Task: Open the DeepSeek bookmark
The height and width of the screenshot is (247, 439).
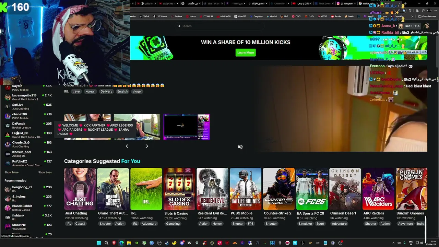Action: tap(256, 16)
